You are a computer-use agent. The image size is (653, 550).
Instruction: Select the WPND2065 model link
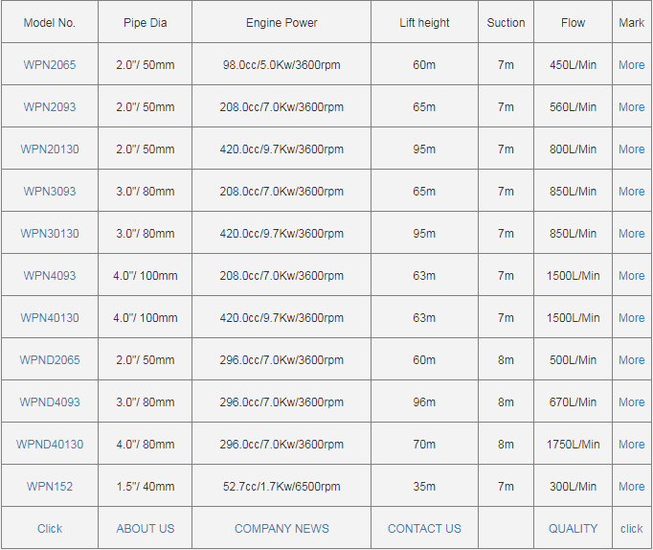point(50,360)
